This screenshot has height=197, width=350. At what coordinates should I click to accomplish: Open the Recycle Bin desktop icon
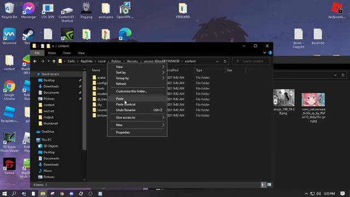pos(9,10)
